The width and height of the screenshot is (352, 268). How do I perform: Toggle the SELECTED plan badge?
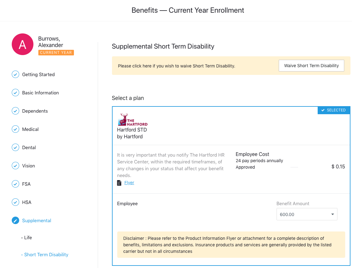[334, 110]
